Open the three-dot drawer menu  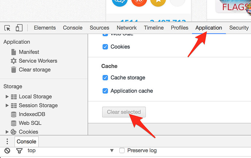tap(7, 141)
